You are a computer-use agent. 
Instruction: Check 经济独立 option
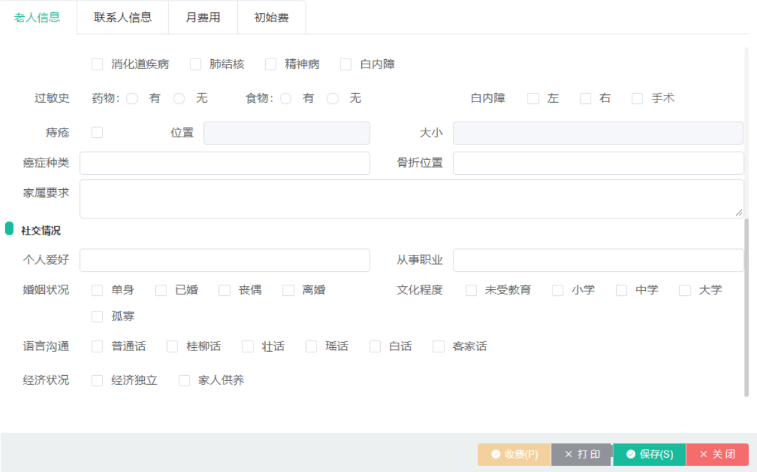(97, 381)
